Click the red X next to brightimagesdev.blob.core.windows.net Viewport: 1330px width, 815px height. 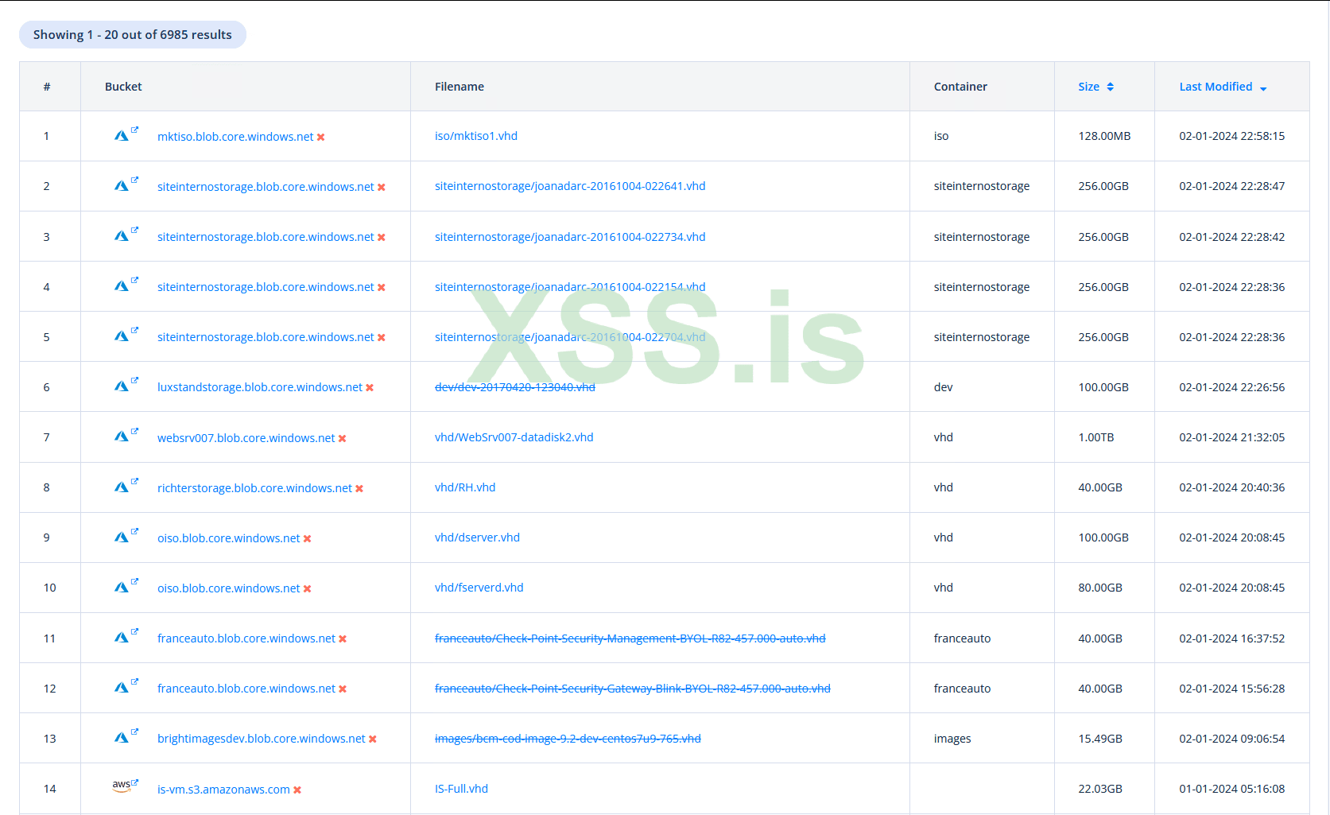[373, 739]
